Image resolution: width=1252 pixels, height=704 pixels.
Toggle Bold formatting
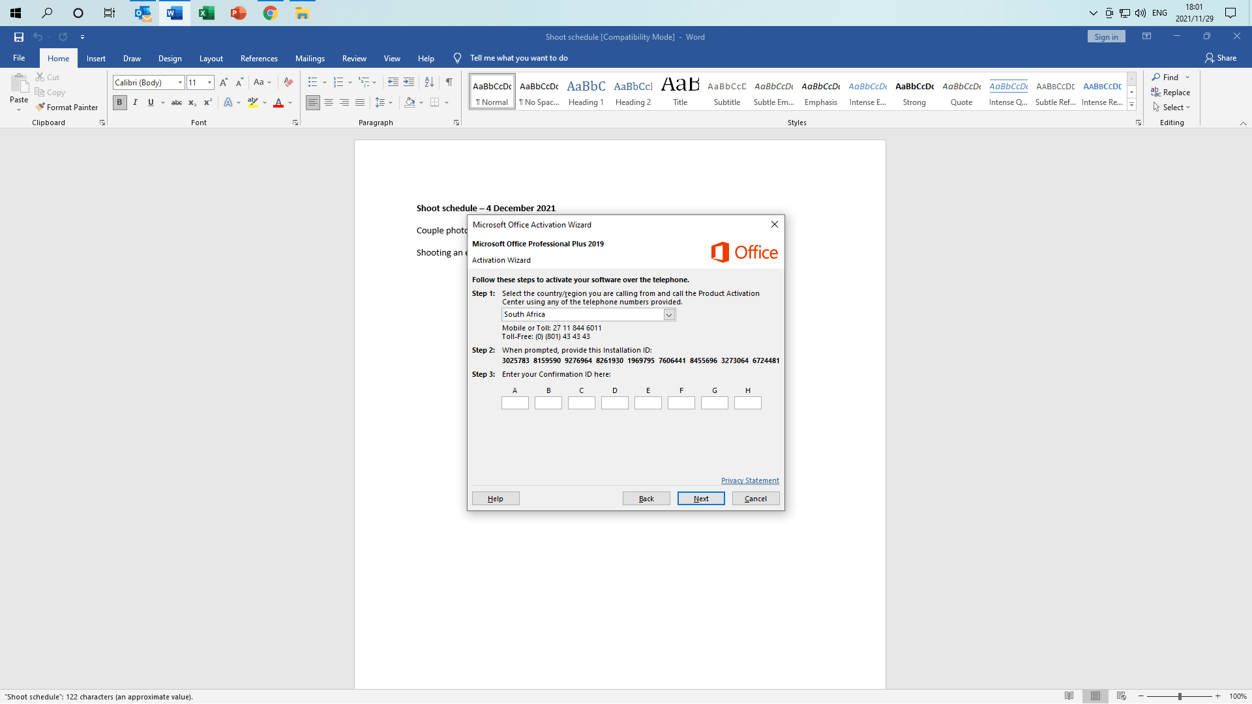[x=119, y=102]
